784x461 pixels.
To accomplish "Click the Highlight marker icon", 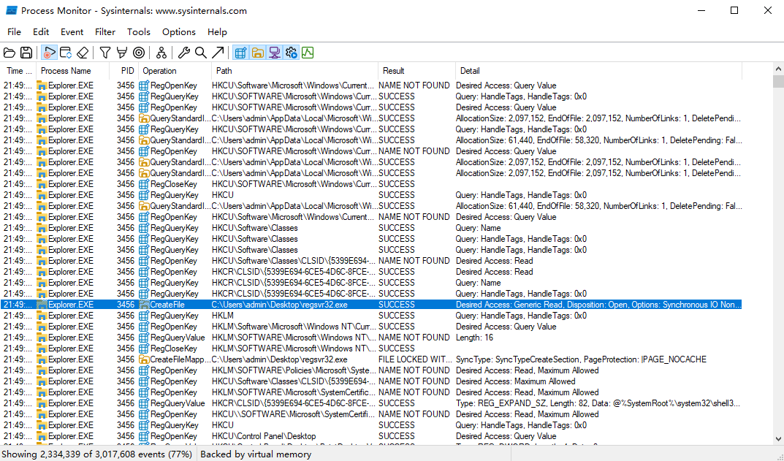I will [x=122, y=53].
